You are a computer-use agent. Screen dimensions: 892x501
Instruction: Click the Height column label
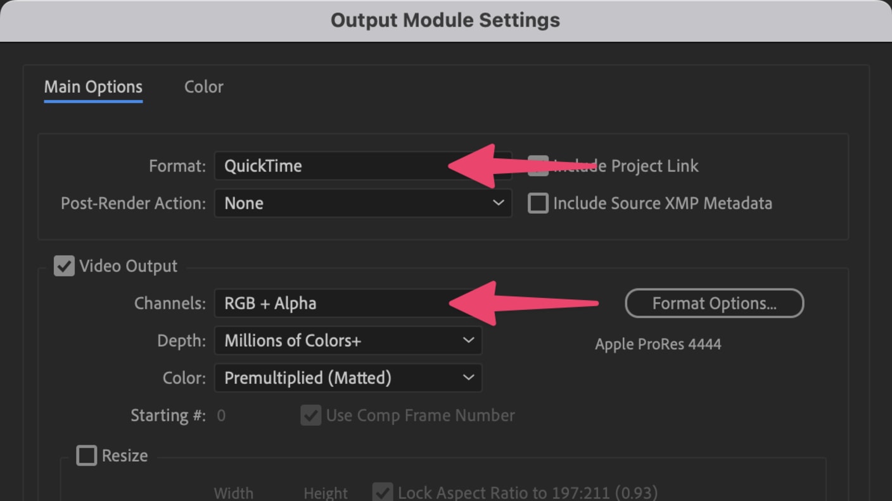click(x=326, y=493)
